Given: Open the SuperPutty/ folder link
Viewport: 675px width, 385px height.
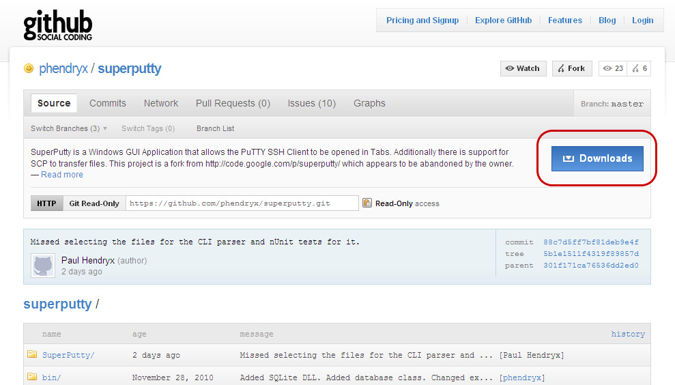Looking at the screenshot, I should (x=68, y=355).
